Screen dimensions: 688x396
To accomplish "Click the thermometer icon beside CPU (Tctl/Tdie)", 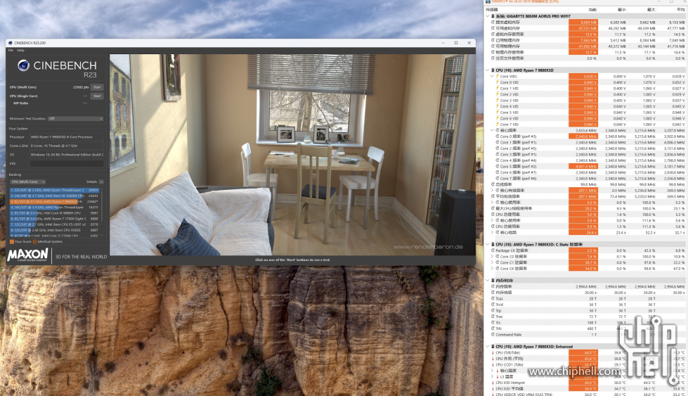I will pos(493,352).
